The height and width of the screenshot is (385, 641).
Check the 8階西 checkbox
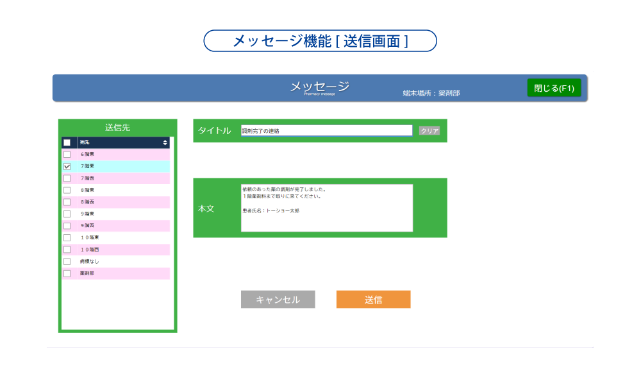pos(67,201)
